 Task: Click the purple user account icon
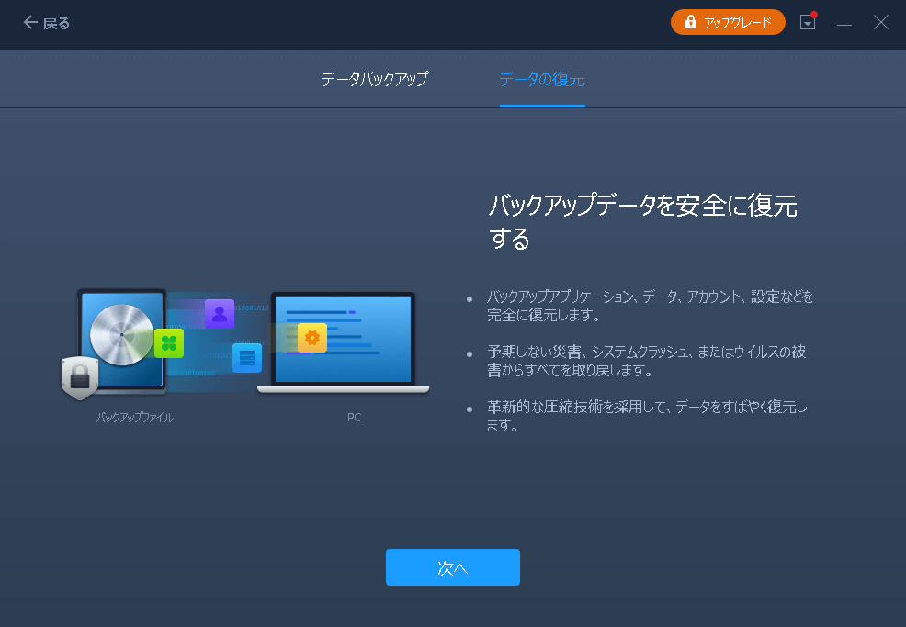click(220, 314)
